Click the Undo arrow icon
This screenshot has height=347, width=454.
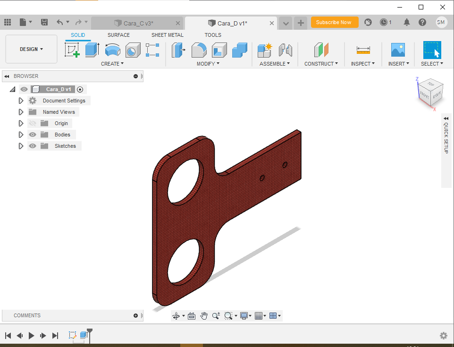(x=59, y=22)
